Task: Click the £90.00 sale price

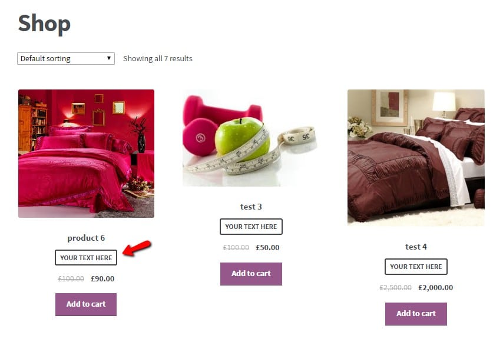Action: pos(102,279)
